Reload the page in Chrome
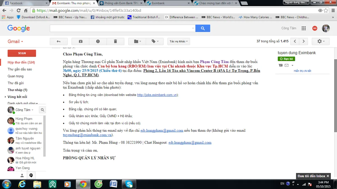Viewport: 337px width, 189px height. (19, 11)
